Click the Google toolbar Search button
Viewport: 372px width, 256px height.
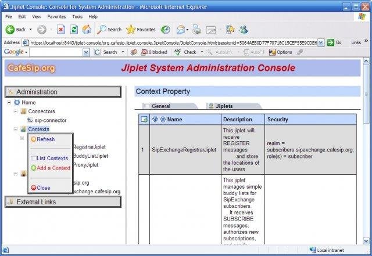tap(106, 52)
